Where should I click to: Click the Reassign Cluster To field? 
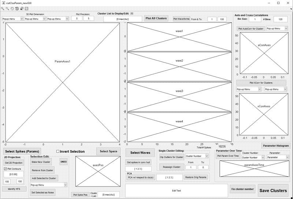(203, 167)
